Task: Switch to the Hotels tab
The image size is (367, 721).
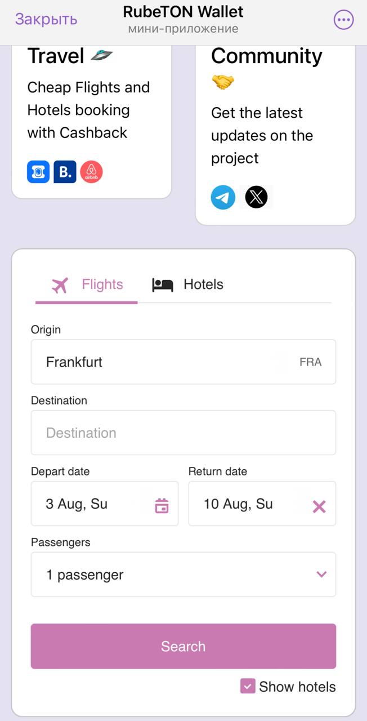Action: click(187, 285)
